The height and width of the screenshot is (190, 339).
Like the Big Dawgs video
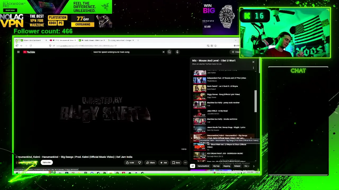[x=130, y=163]
